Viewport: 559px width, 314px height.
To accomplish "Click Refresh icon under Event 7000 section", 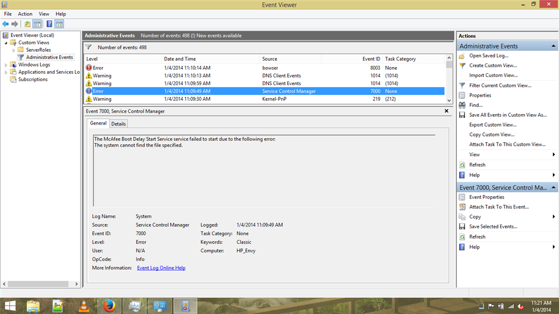I will coord(462,237).
